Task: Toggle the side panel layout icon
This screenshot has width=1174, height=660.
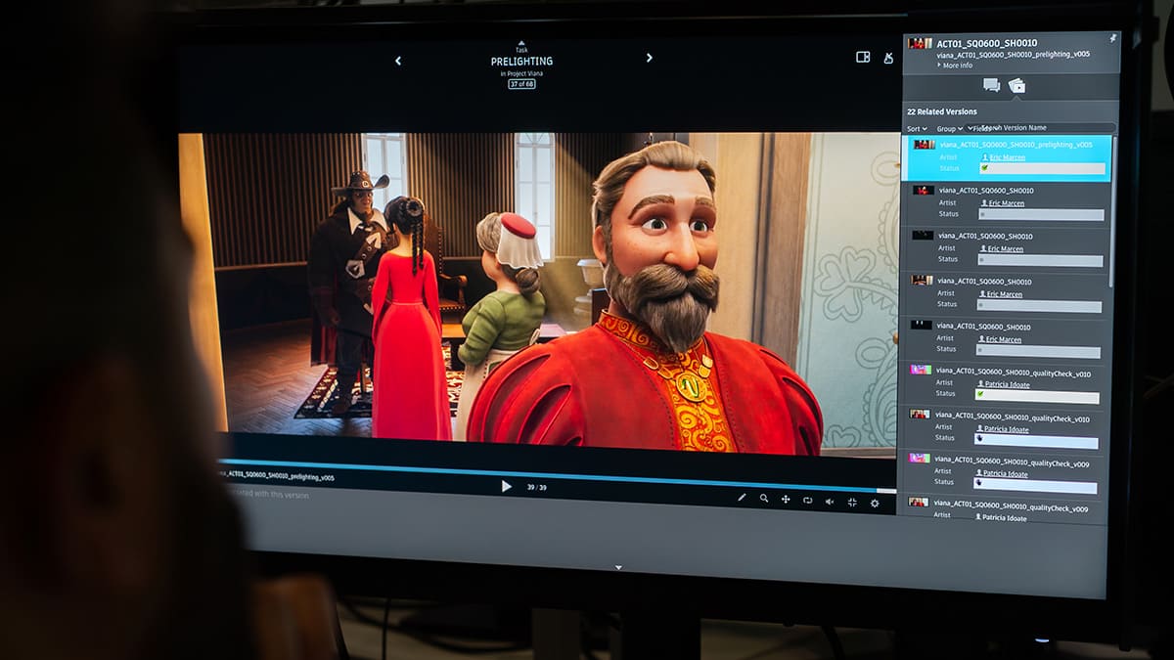Action: (x=863, y=57)
